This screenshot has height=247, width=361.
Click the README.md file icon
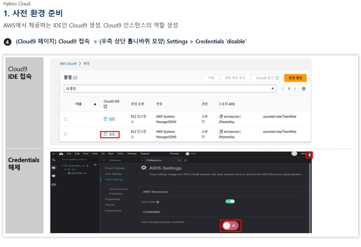coord(69,173)
